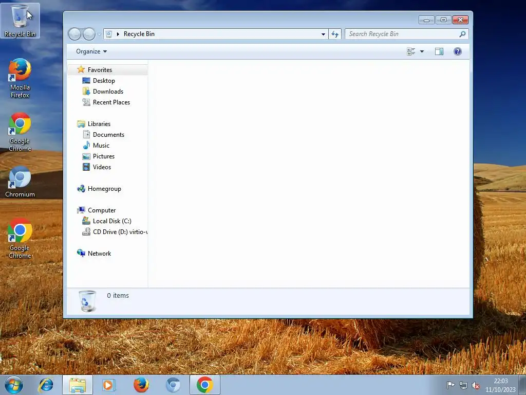Click the Windows Explorer taskbar button
Viewport: 526px width, 395px height.
(78, 385)
